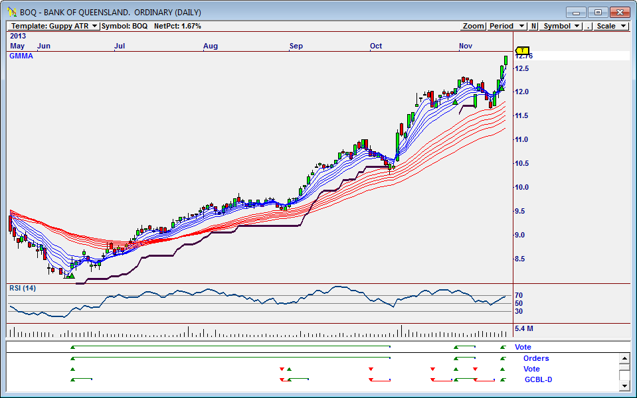This screenshot has width=637, height=398.
Task: Click the 2013 year label
Action: pyautogui.click(x=18, y=36)
